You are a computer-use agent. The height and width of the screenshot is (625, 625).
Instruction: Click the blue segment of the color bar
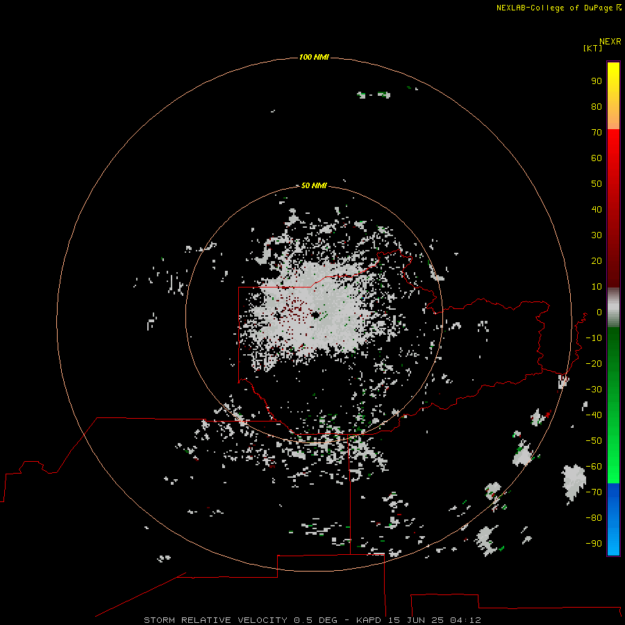pos(613,519)
